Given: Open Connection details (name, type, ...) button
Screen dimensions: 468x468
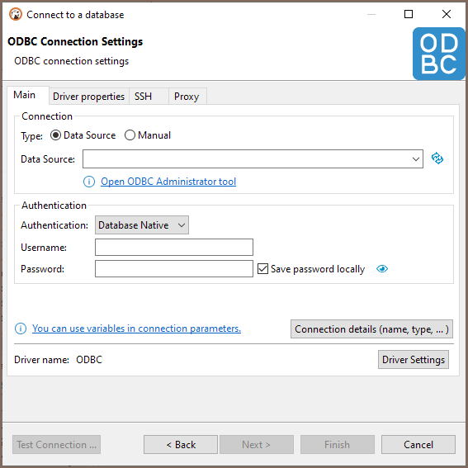Looking at the screenshot, I should point(371,329).
